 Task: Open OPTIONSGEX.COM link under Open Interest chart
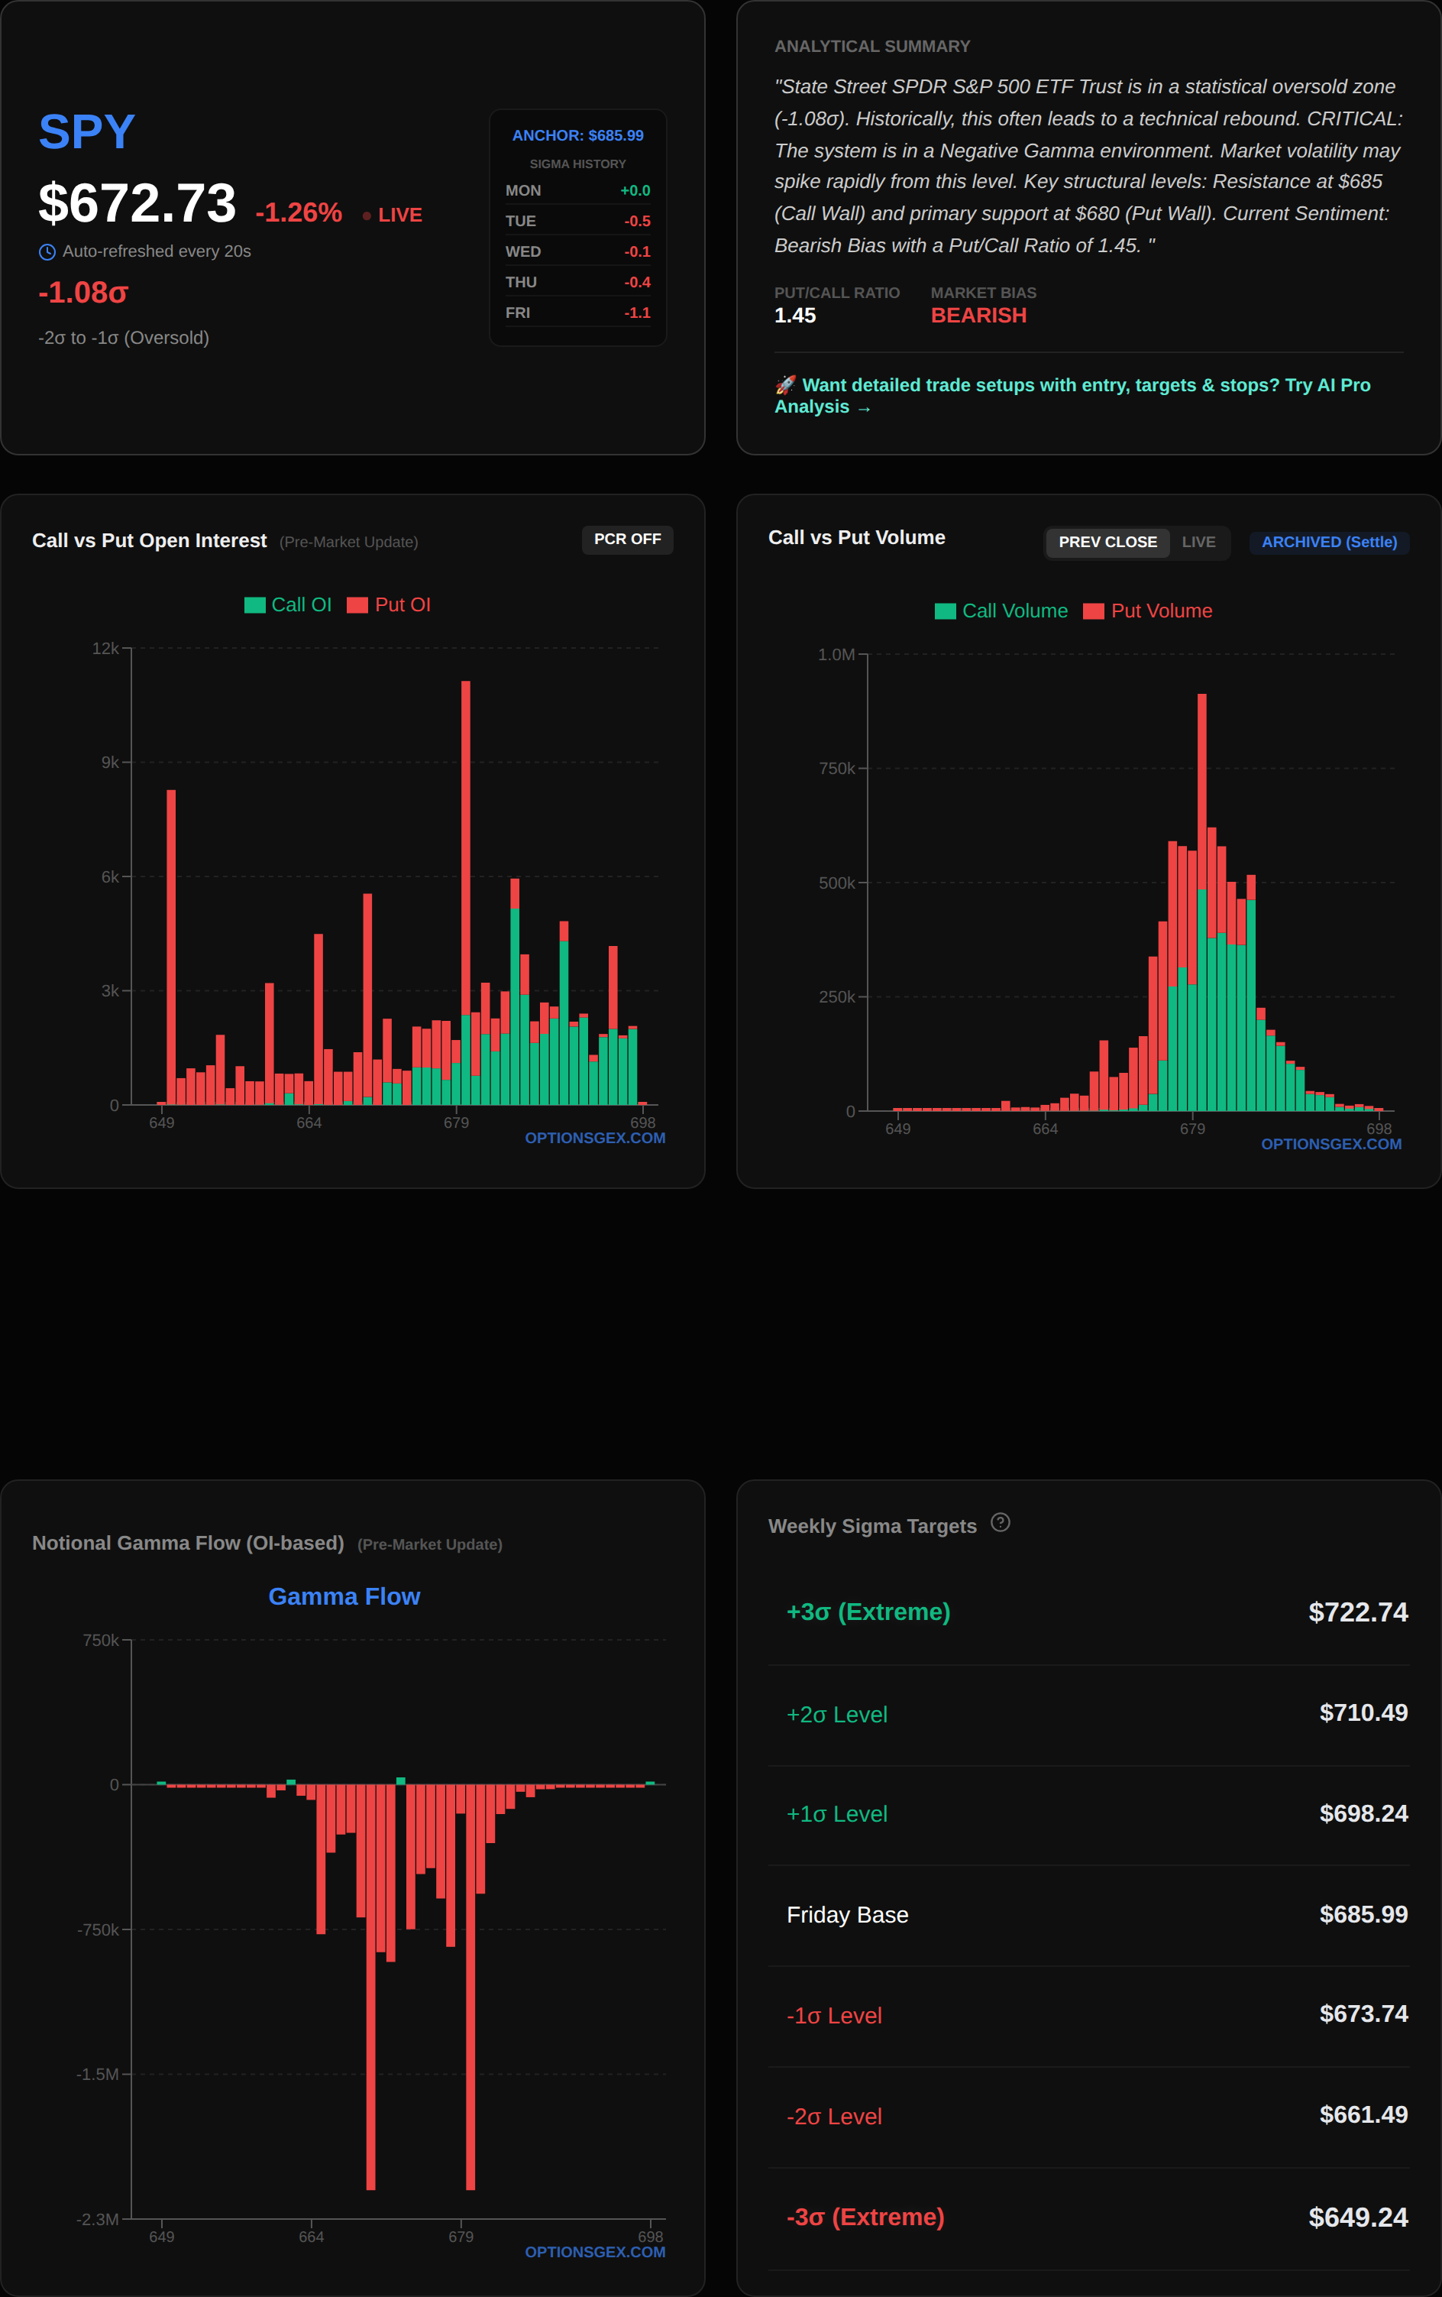tap(594, 1138)
